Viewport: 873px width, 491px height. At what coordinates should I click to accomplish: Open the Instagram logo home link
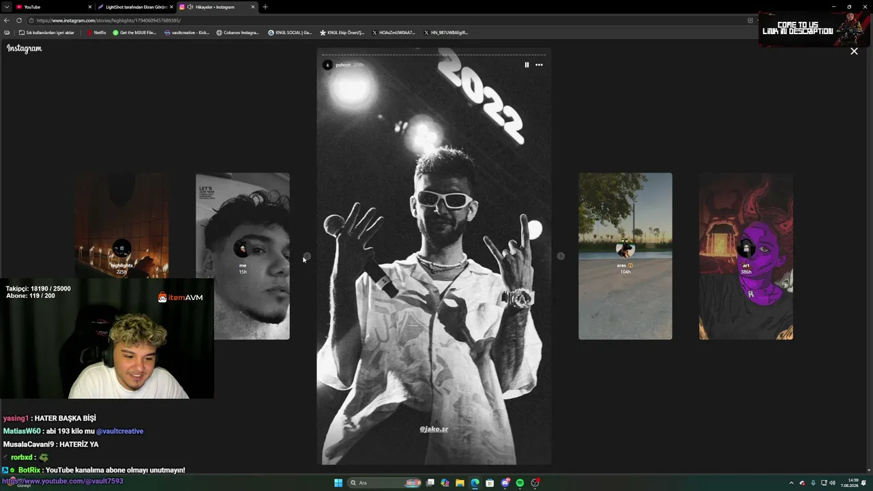point(25,48)
